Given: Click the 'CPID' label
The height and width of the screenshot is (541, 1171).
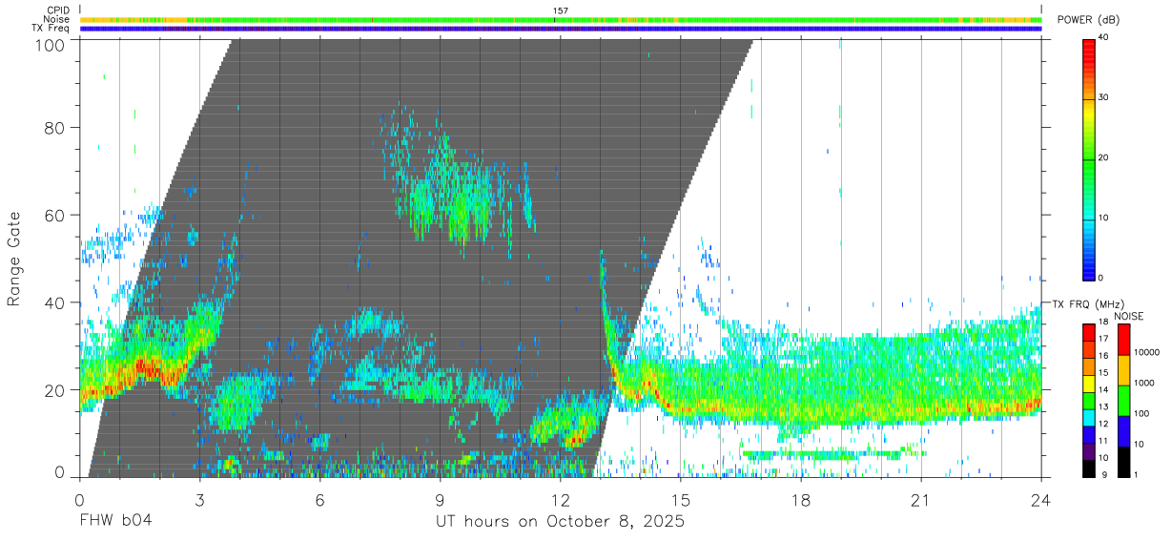Looking at the screenshot, I should pyautogui.click(x=58, y=10).
